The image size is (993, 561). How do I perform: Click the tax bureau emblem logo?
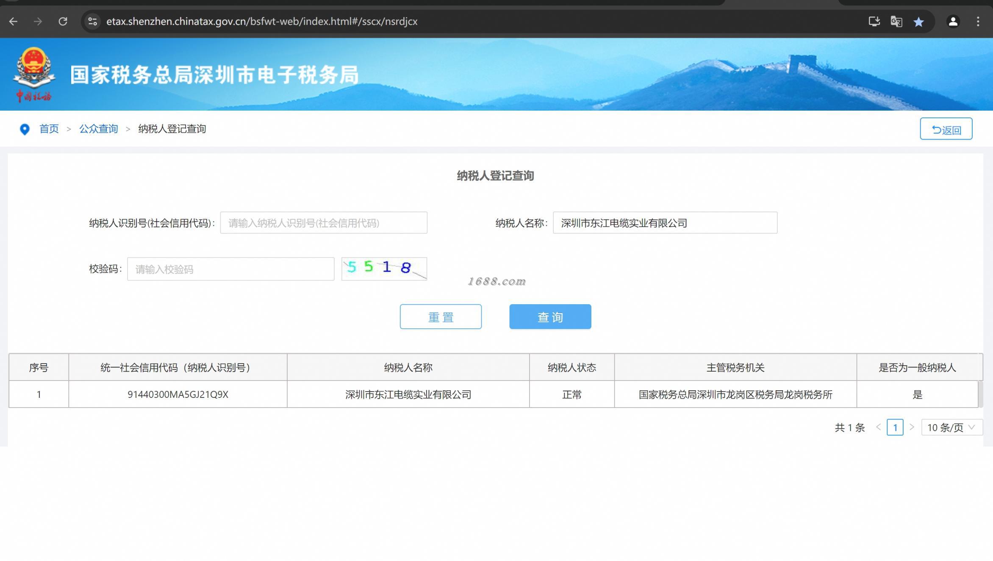pos(34,75)
